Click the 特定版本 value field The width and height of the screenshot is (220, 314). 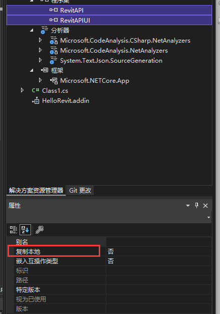tap(159, 290)
